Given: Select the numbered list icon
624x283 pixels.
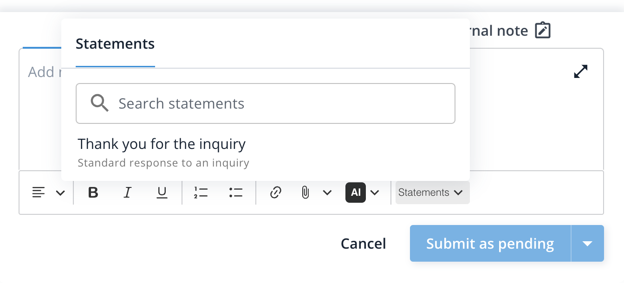Looking at the screenshot, I should [201, 193].
